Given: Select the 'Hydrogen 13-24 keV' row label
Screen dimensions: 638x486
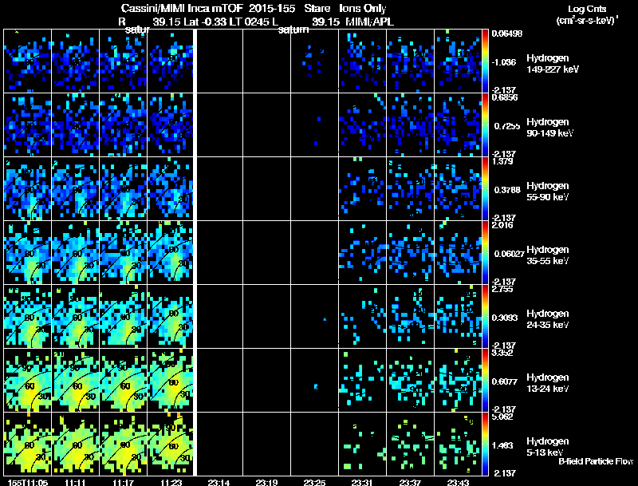Looking at the screenshot, I should point(548,383).
